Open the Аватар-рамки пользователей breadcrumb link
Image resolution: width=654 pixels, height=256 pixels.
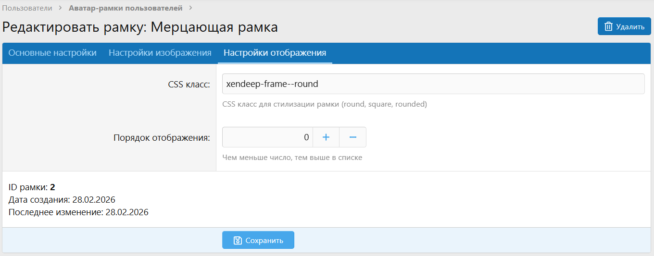(126, 8)
